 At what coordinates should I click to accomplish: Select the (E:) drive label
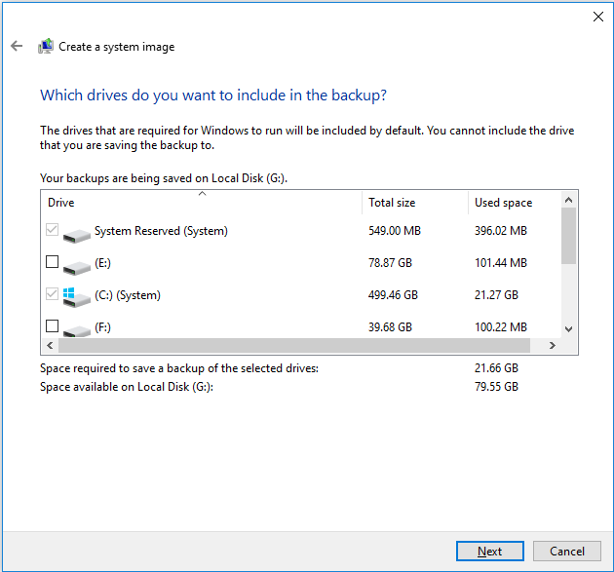tap(102, 263)
